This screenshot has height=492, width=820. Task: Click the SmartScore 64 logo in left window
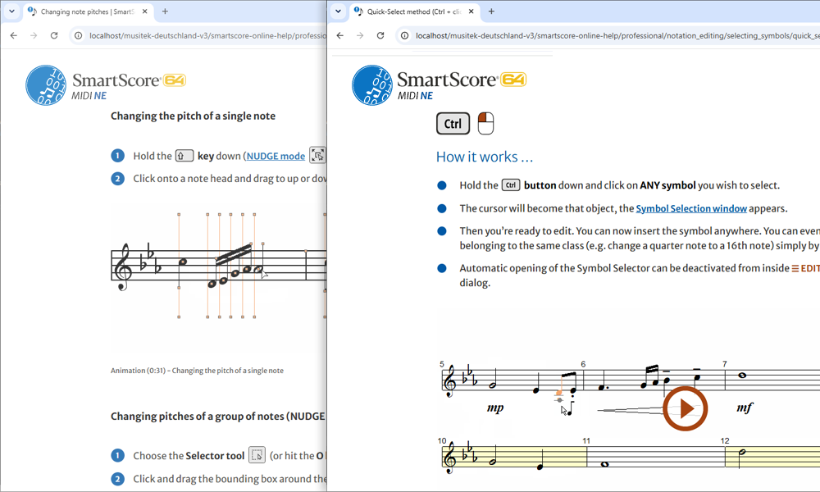106,84
